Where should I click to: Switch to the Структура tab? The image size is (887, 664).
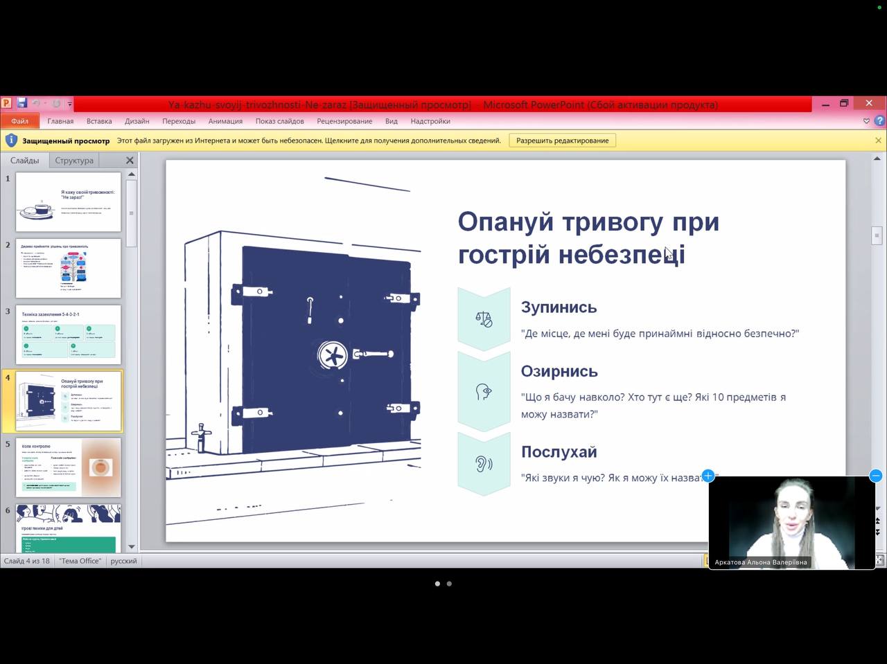coord(74,161)
